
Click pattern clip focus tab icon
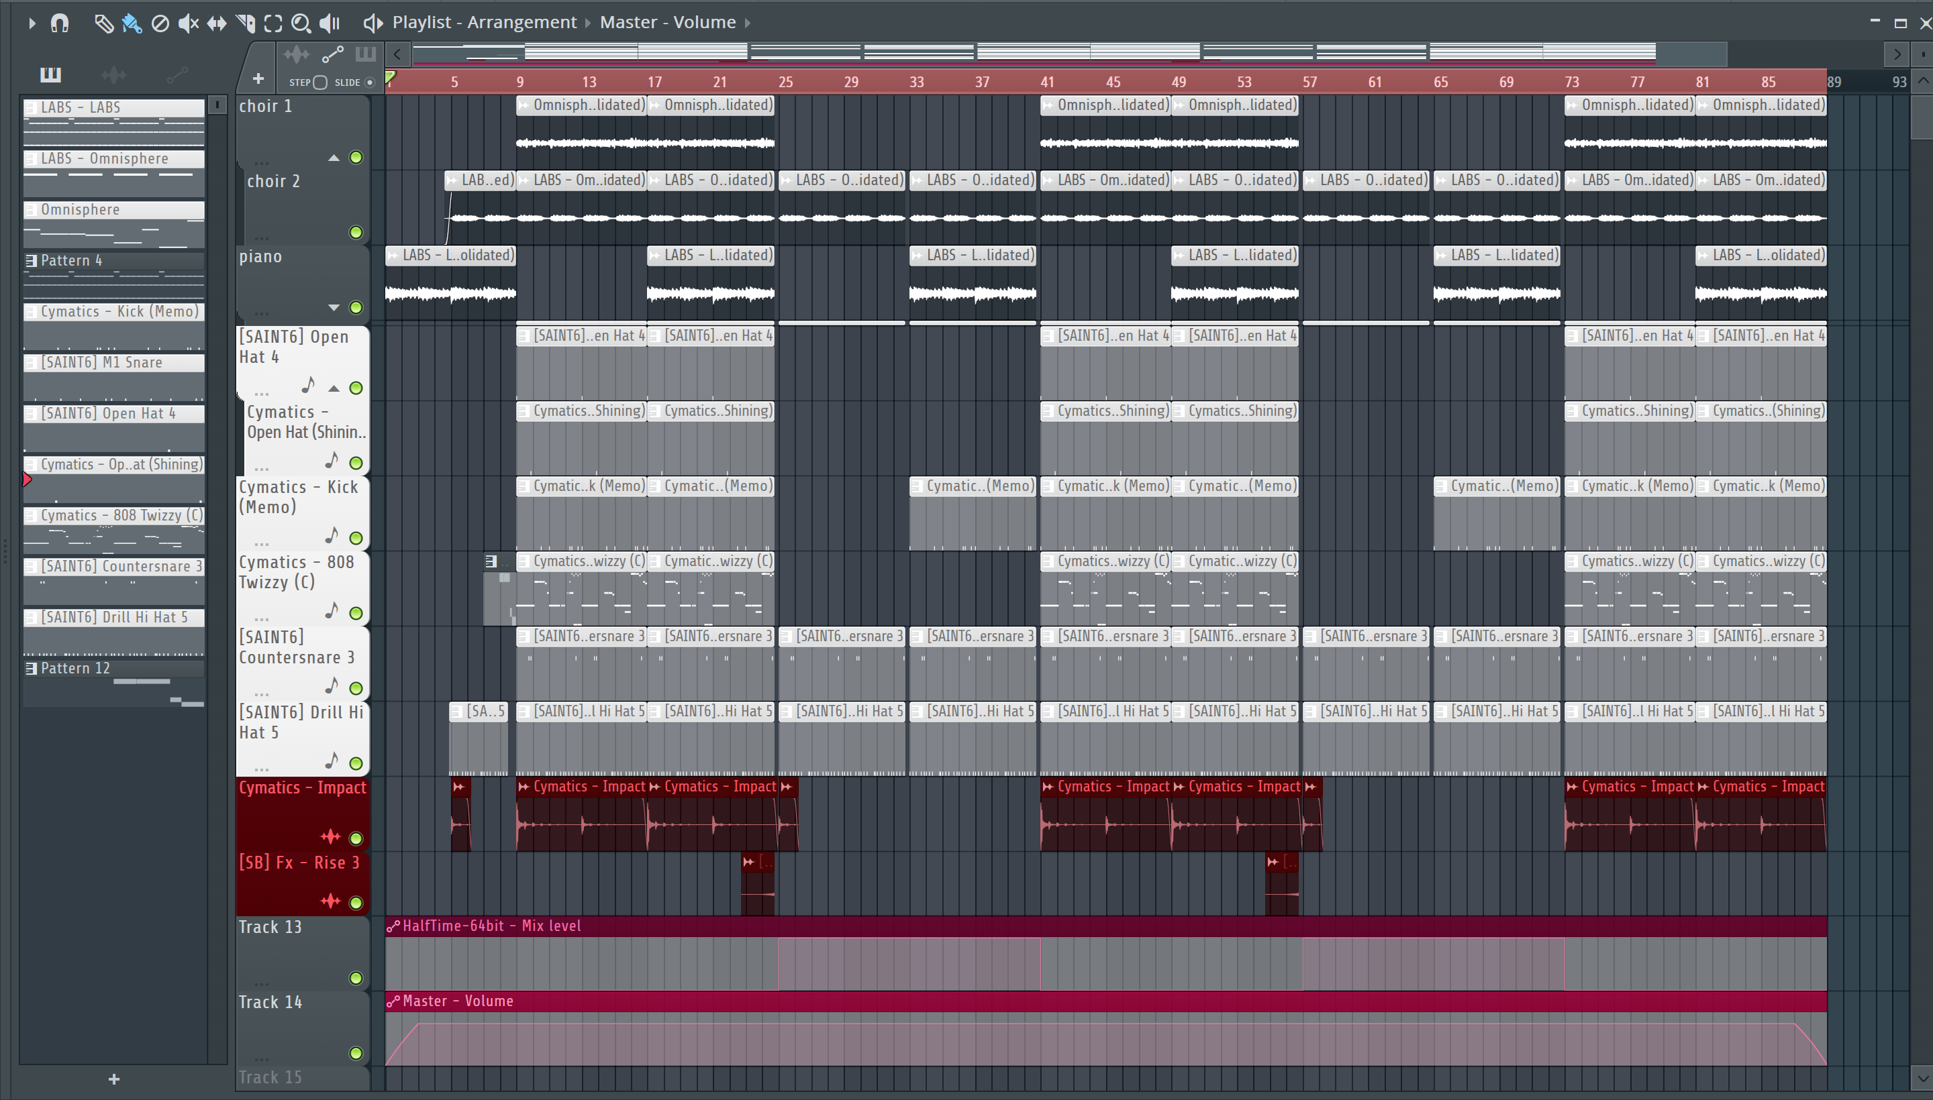365,54
